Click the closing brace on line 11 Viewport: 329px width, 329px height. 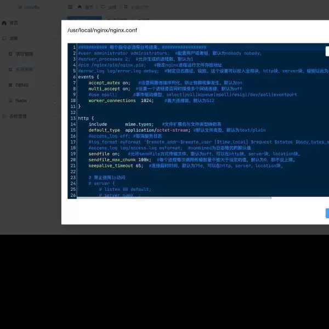click(80, 106)
